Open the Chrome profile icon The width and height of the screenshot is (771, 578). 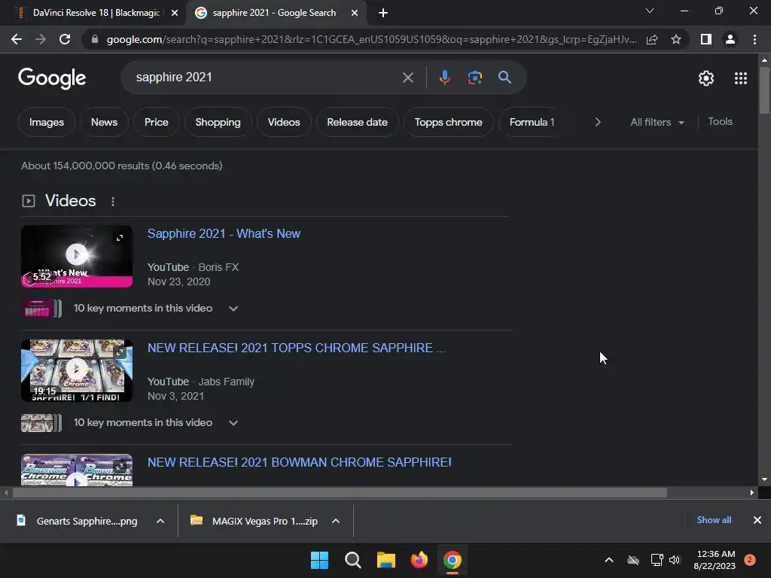pyautogui.click(x=730, y=39)
